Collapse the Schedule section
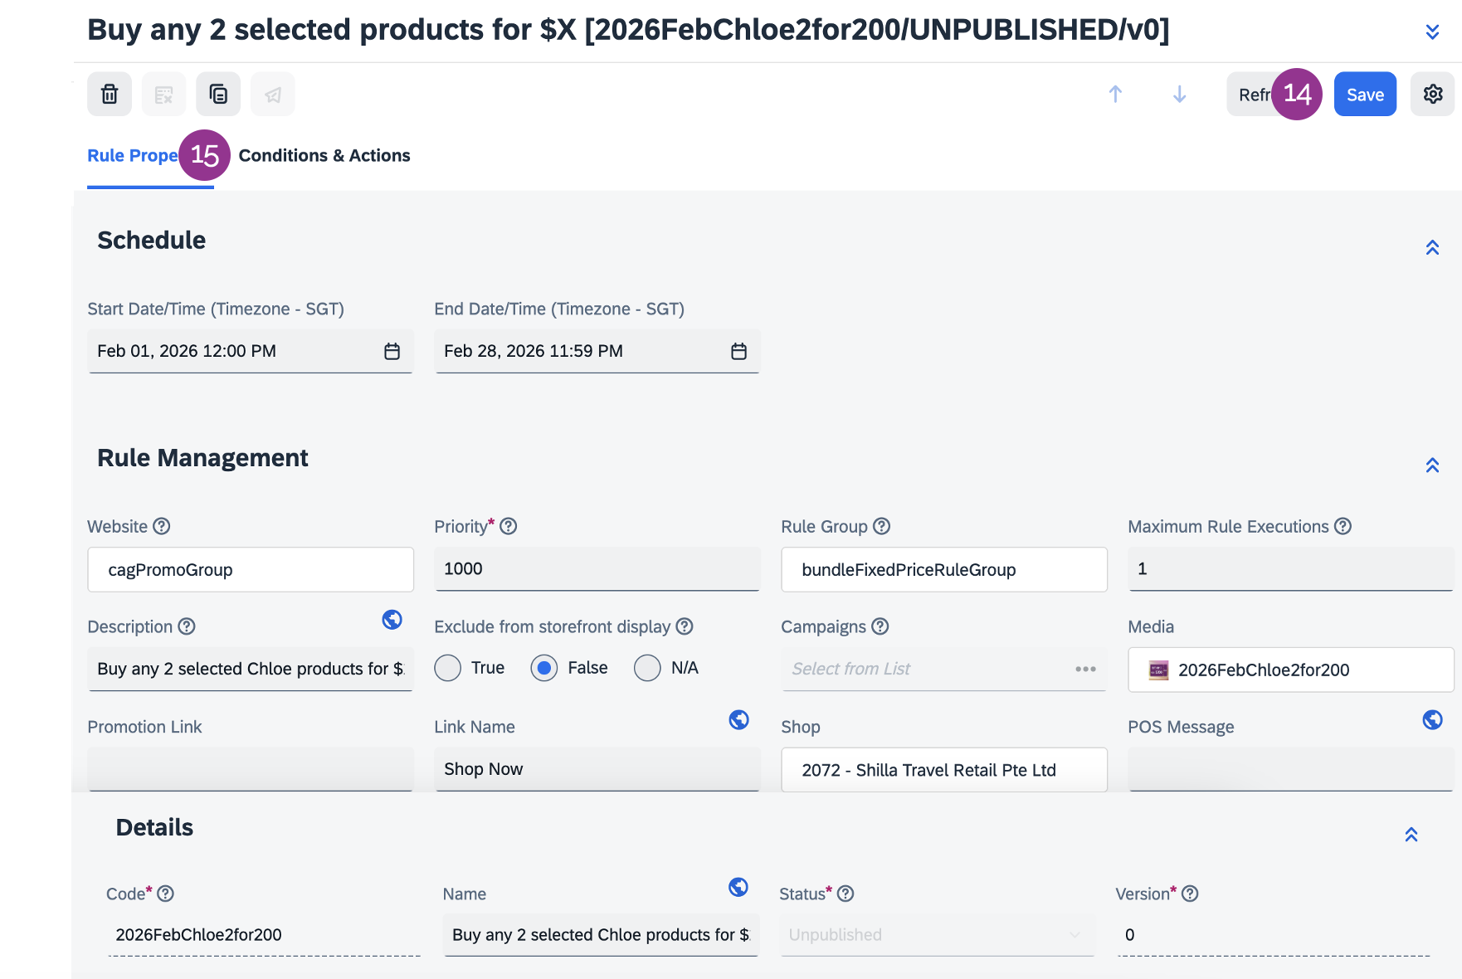The height and width of the screenshot is (979, 1462). click(1432, 247)
